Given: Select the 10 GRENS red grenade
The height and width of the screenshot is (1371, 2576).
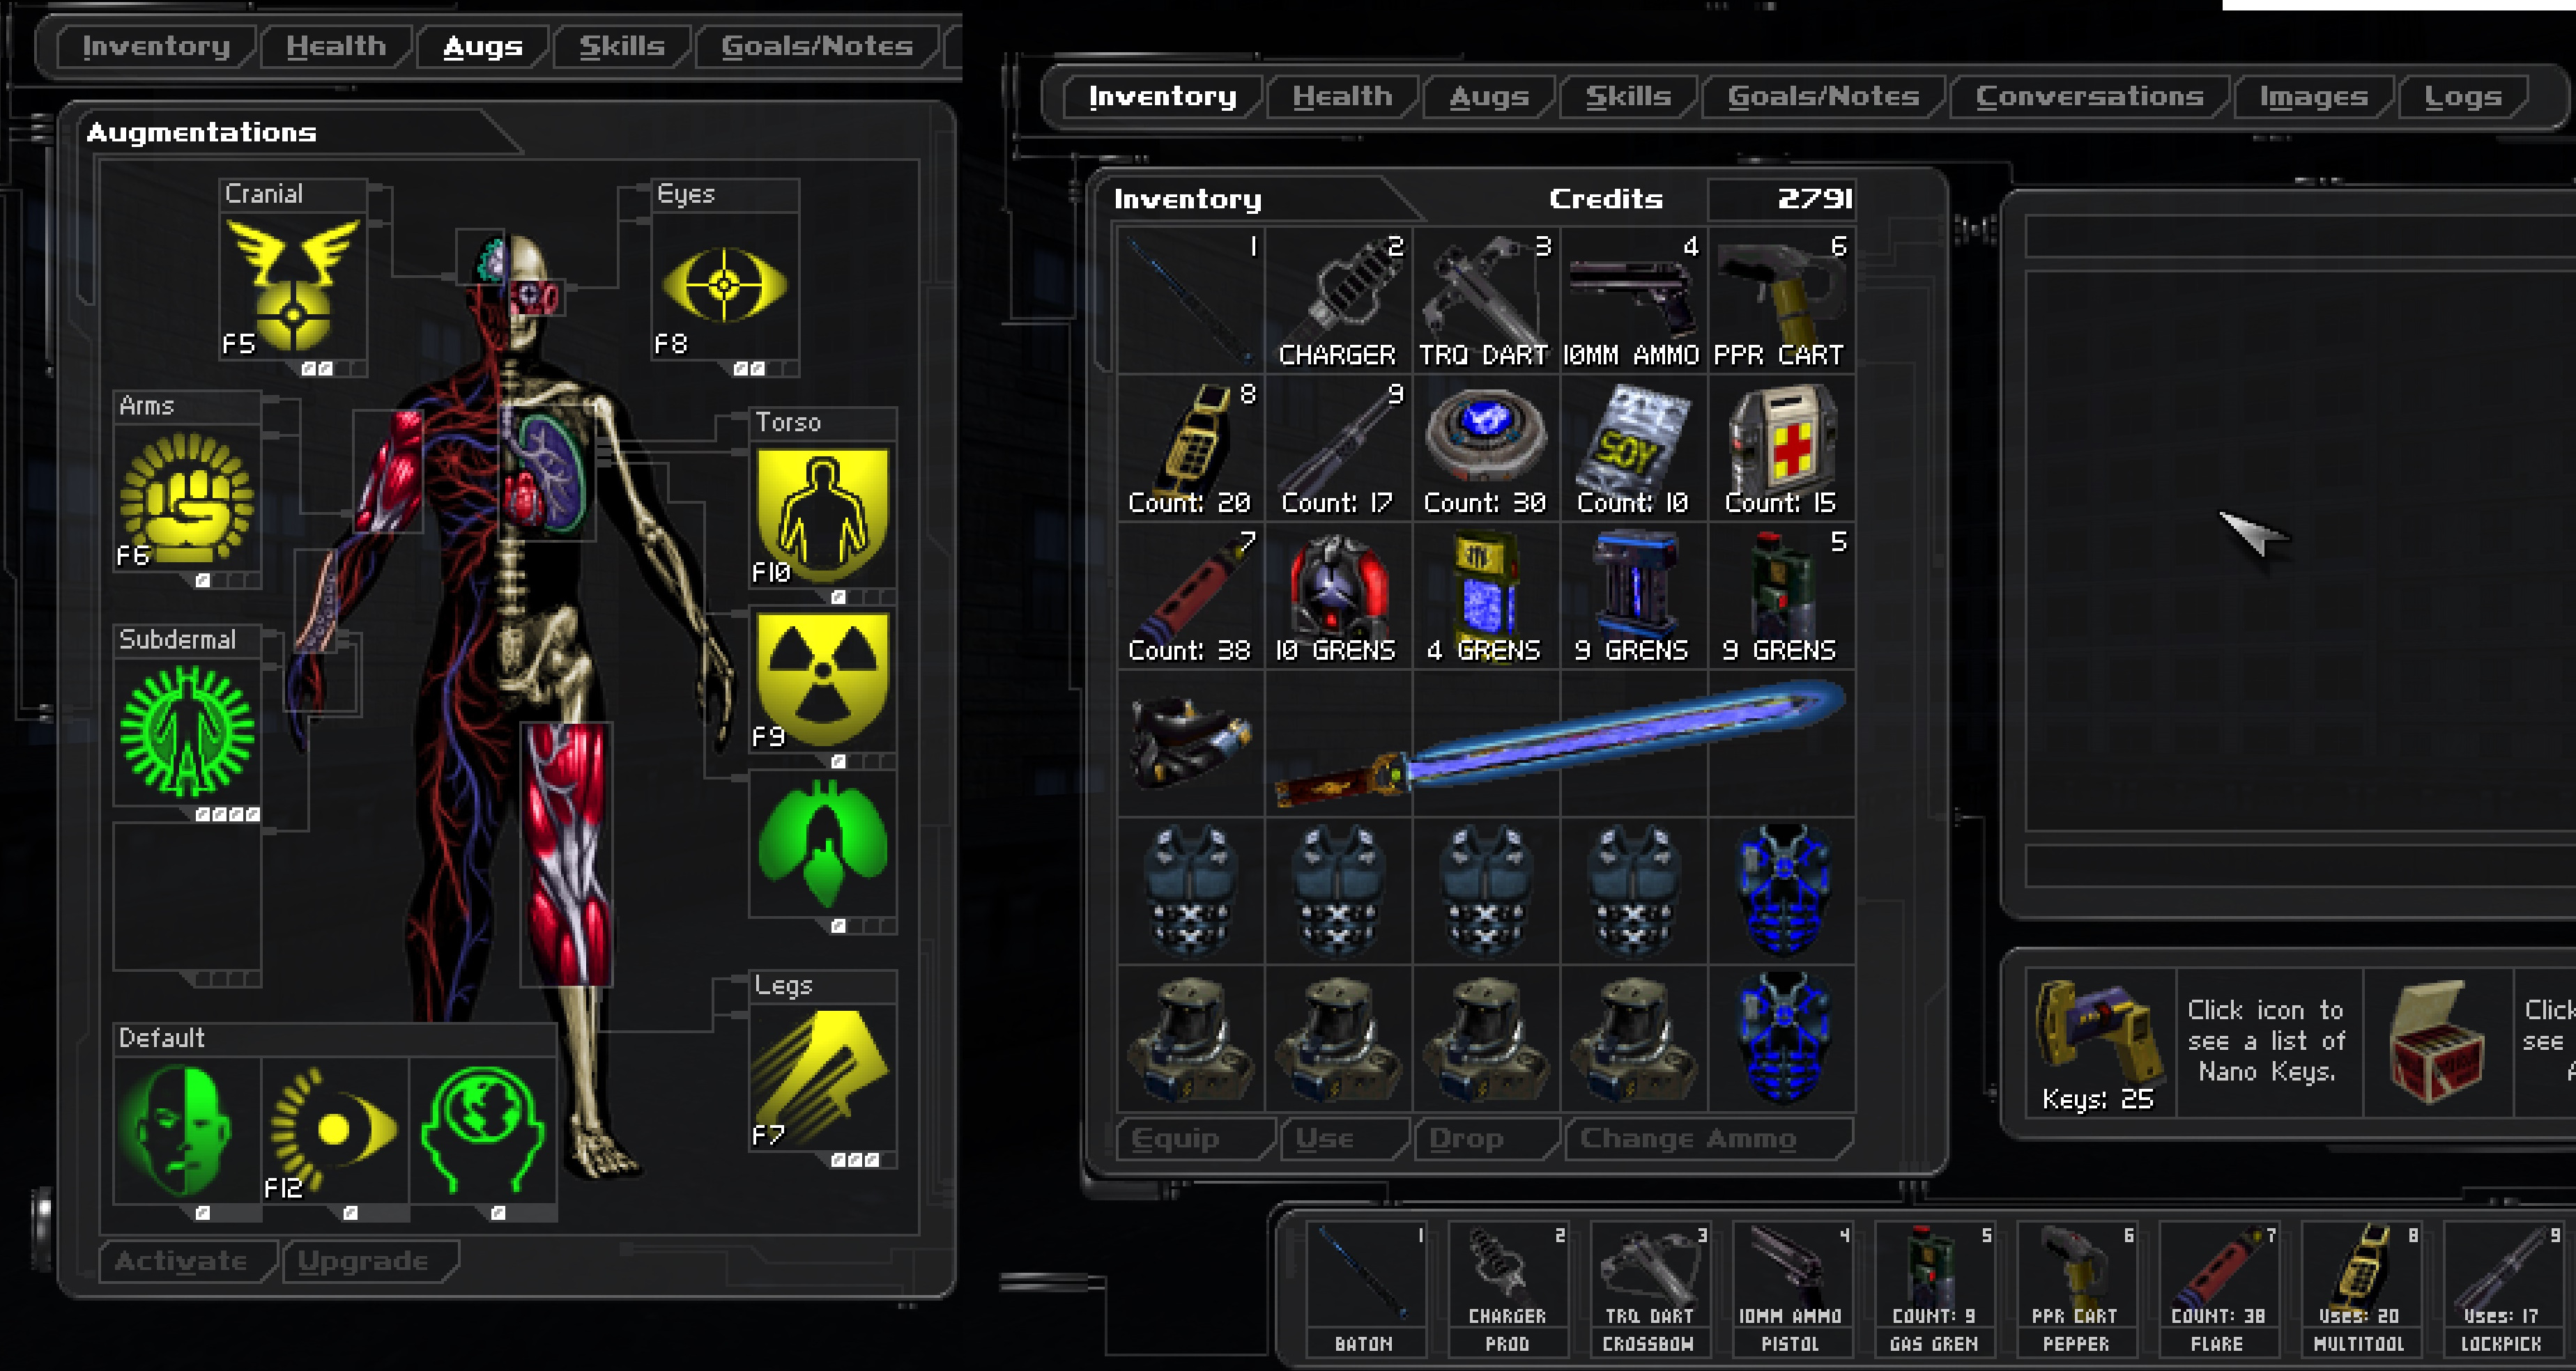Looking at the screenshot, I should point(1339,596).
